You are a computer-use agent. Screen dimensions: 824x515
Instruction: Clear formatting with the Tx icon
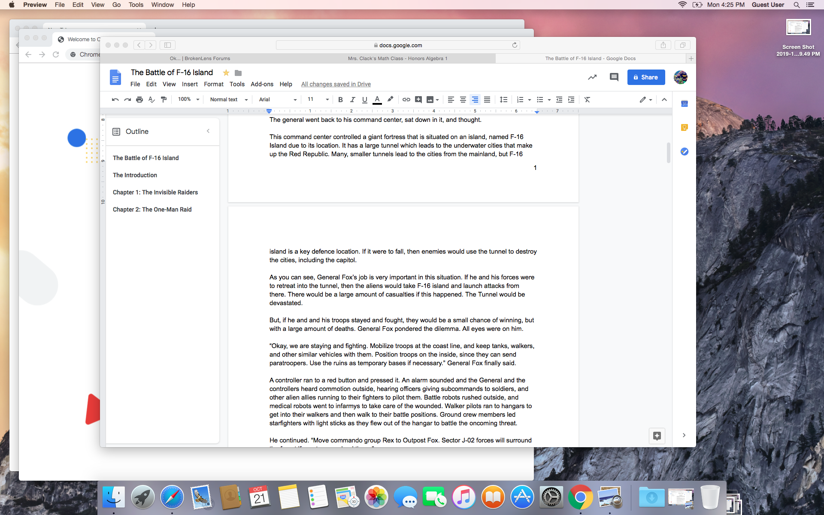[587, 100]
